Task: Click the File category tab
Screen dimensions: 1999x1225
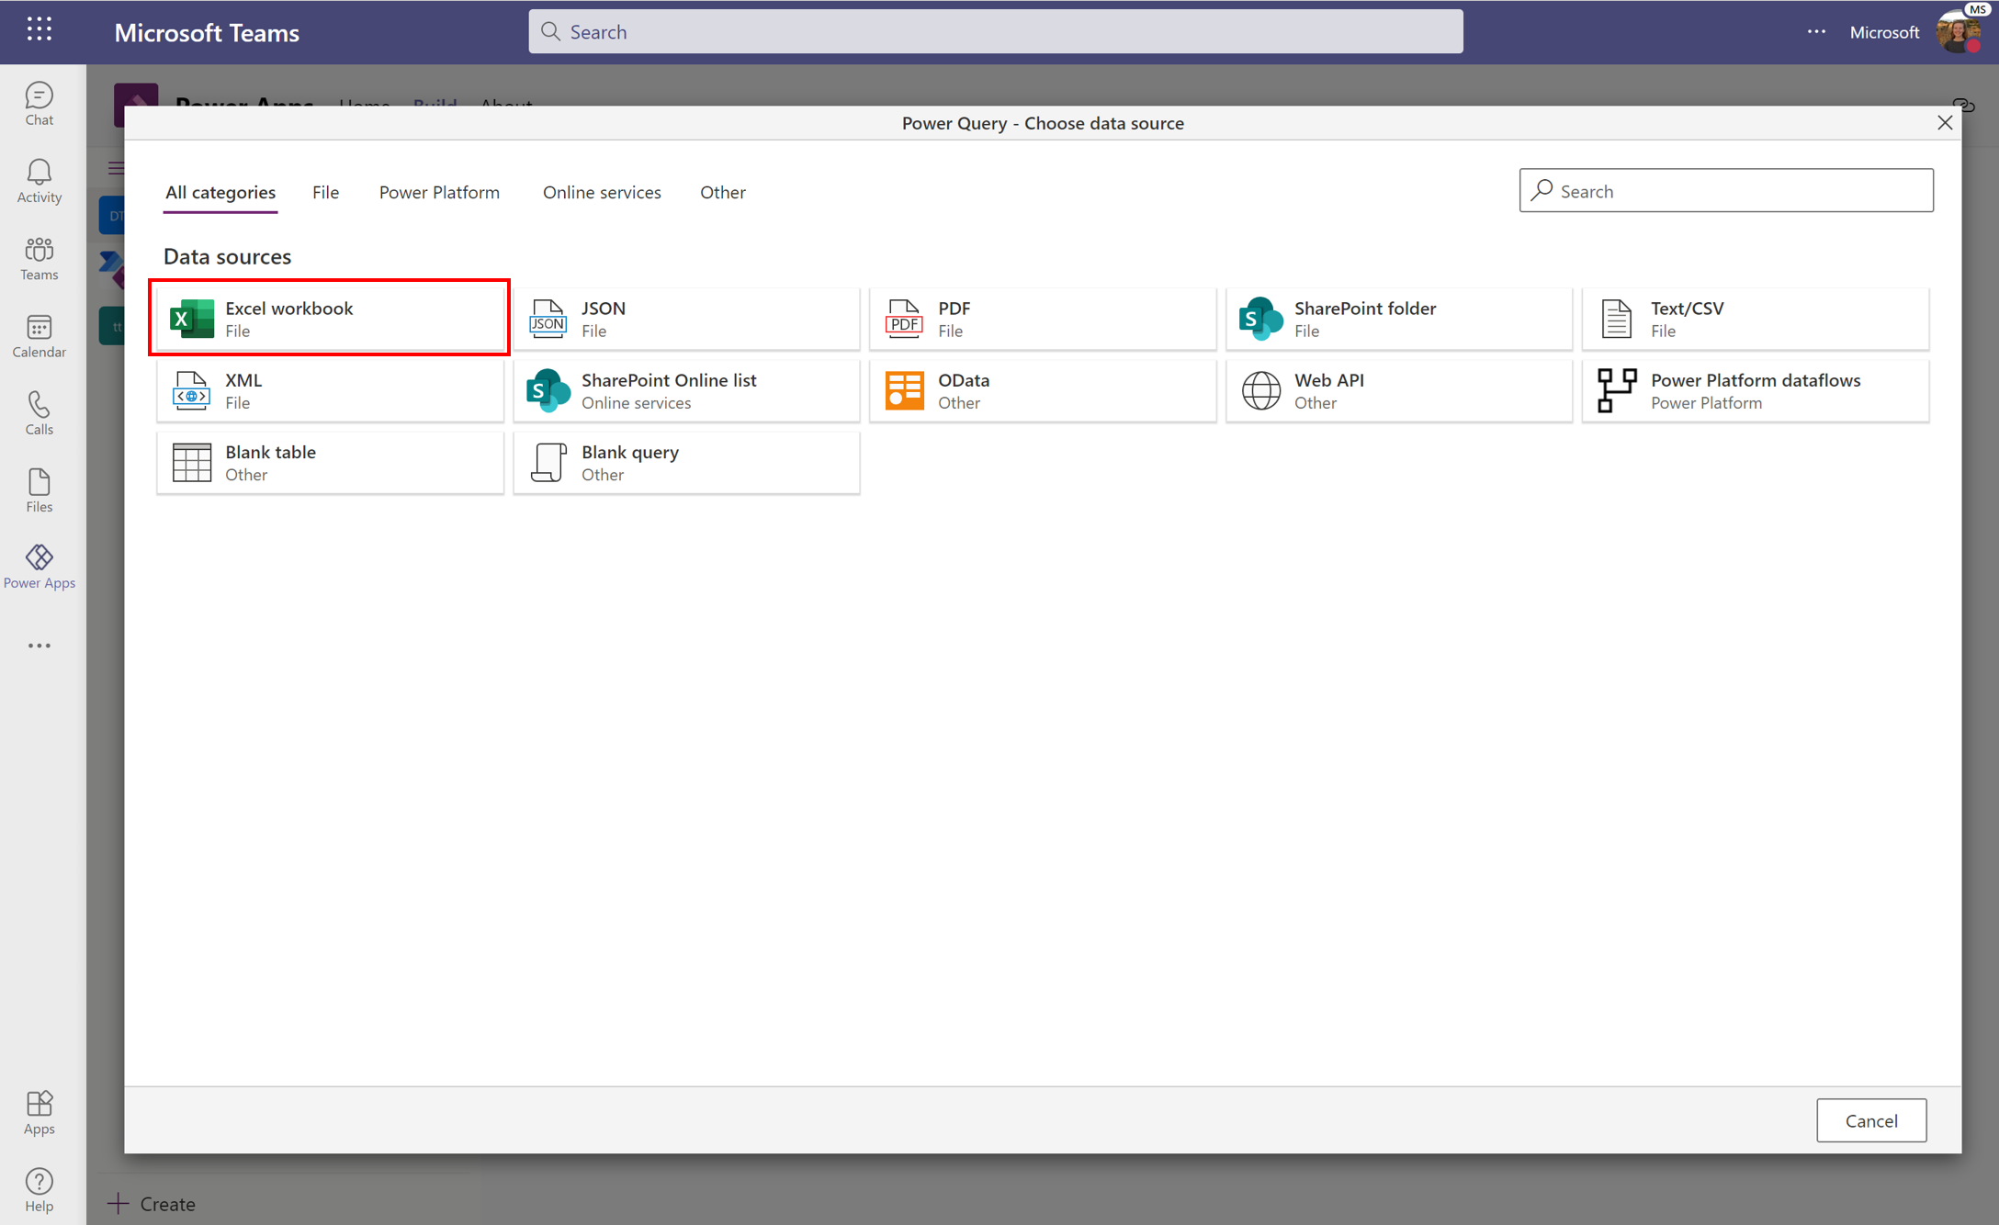Action: [x=325, y=191]
